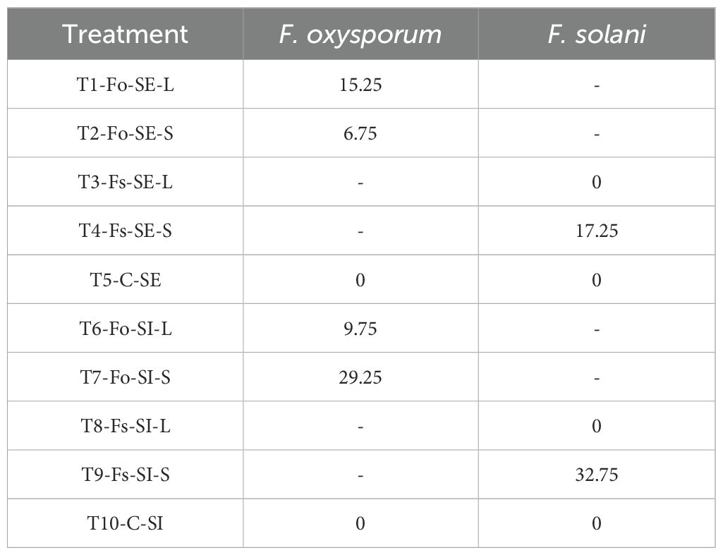Click the 29.25 value cell

360,377
